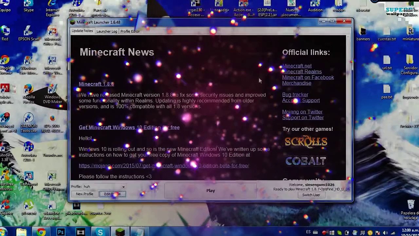
Task: Open the Minecraft Realms link
Action: click(302, 72)
